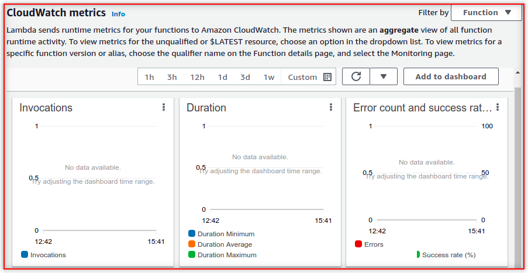Open the CloudWatch metrics Info link
Viewport: 528px width, 273px height.
118,13
